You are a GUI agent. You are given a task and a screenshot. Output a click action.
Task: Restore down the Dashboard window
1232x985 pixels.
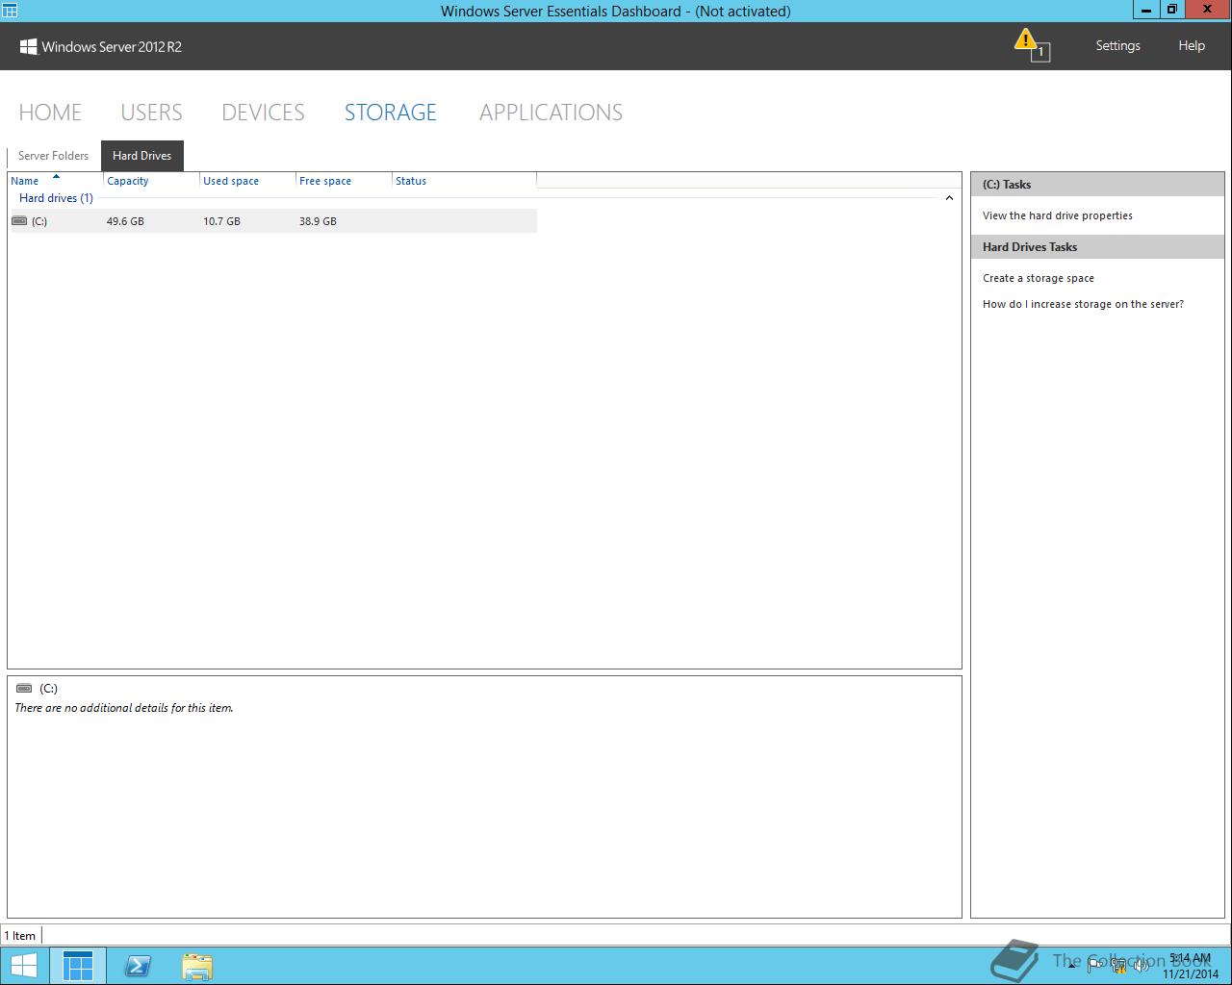click(x=1171, y=10)
